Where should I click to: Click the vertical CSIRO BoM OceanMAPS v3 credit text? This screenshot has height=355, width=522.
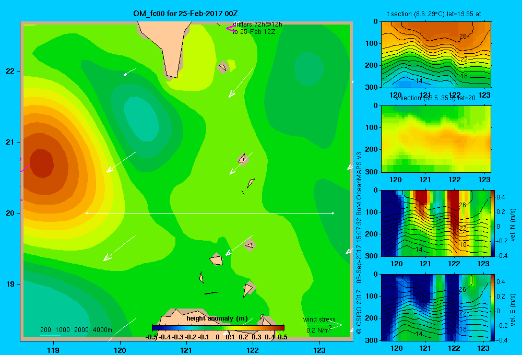pos(359,243)
